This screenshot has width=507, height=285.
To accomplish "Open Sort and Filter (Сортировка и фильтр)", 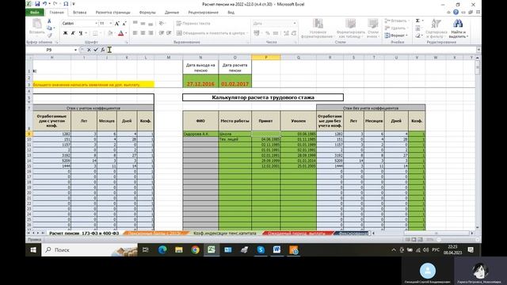I will tap(436, 28).
